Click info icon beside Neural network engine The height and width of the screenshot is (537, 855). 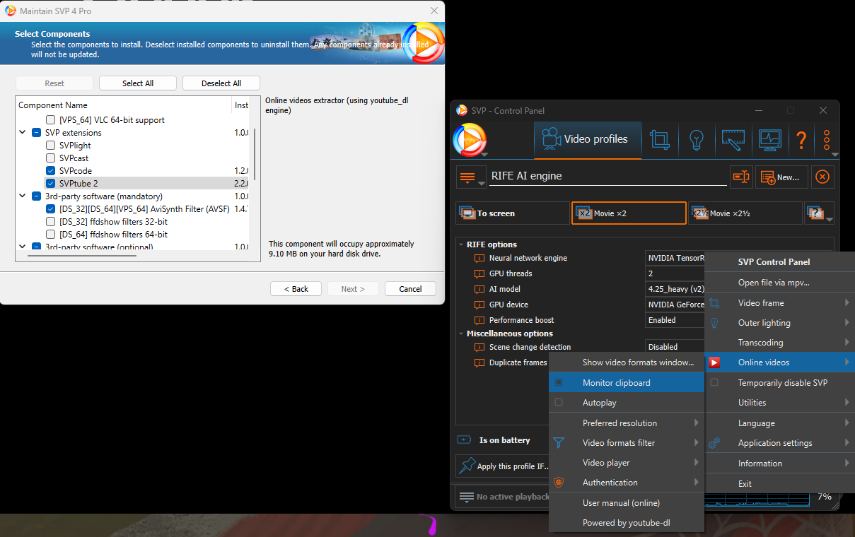pyautogui.click(x=479, y=258)
